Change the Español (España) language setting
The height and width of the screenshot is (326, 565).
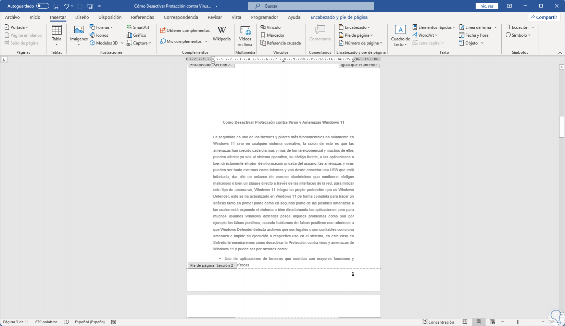click(x=90, y=322)
